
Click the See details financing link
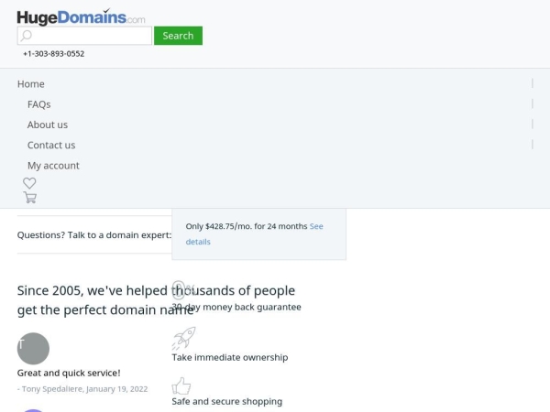[198, 242]
